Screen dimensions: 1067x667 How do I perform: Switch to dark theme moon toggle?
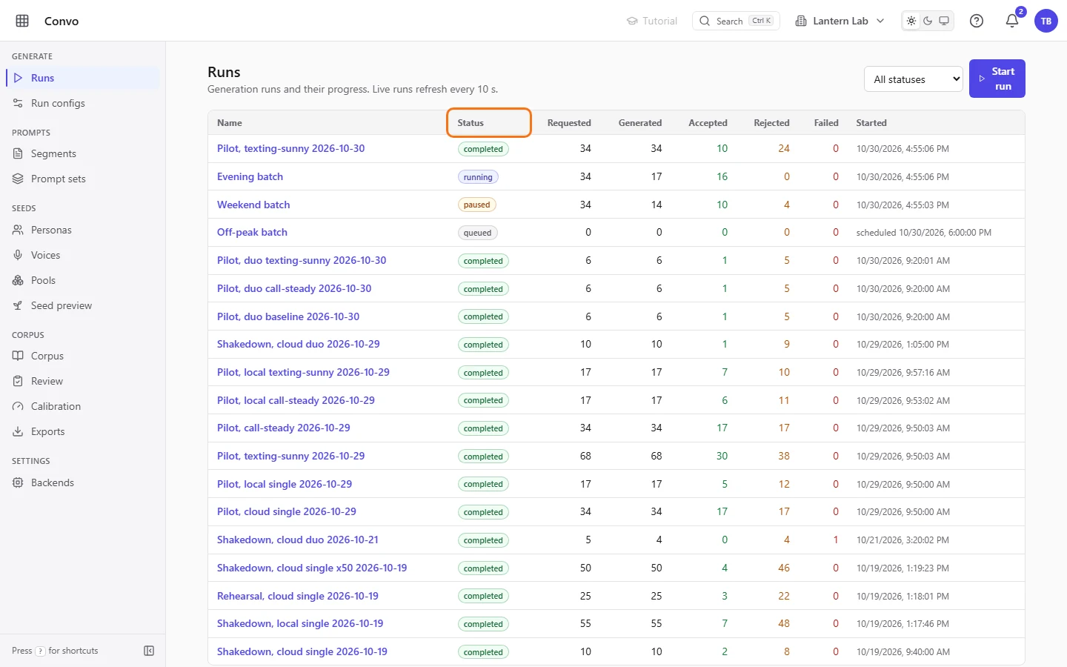pyautogui.click(x=928, y=21)
